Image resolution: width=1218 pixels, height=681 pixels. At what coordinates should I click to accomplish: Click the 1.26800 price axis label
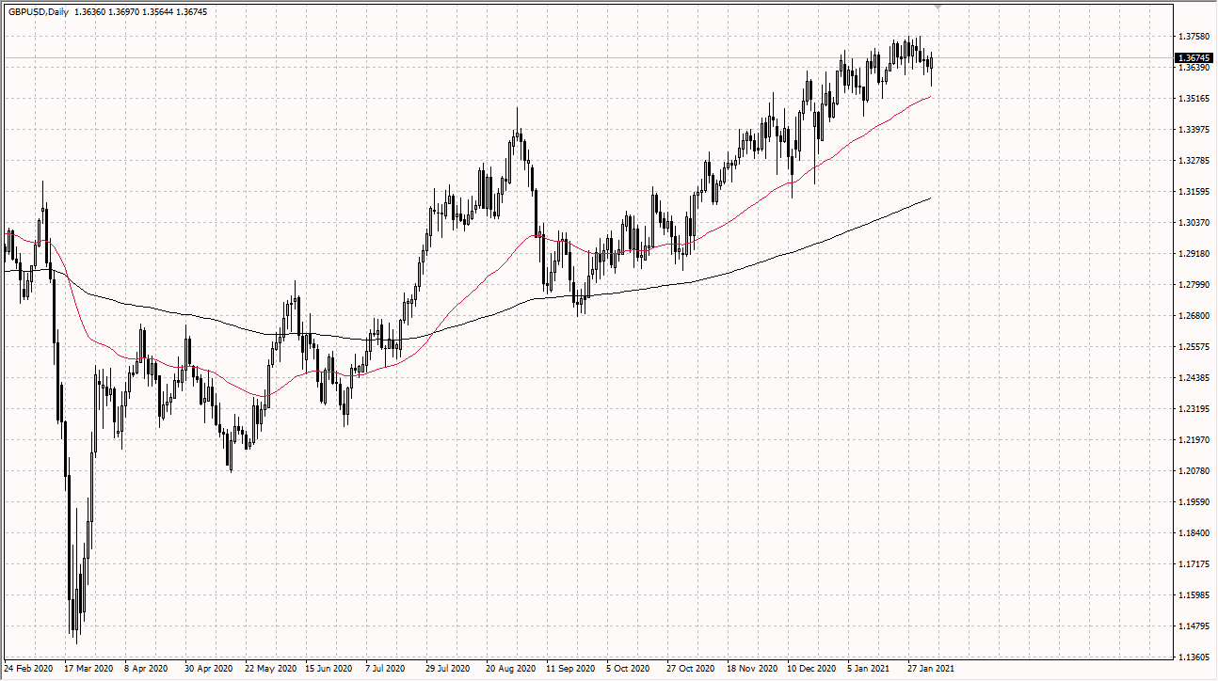tap(1193, 316)
